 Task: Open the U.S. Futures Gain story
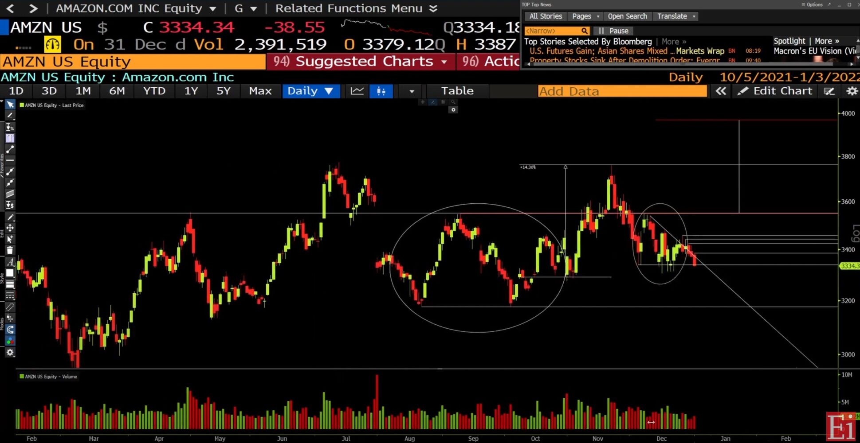(x=627, y=51)
